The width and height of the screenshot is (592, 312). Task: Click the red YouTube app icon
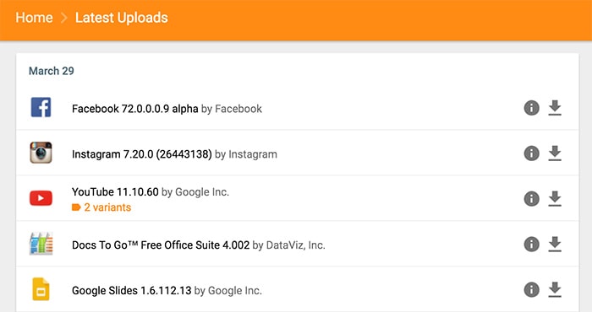tap(41, 198)
